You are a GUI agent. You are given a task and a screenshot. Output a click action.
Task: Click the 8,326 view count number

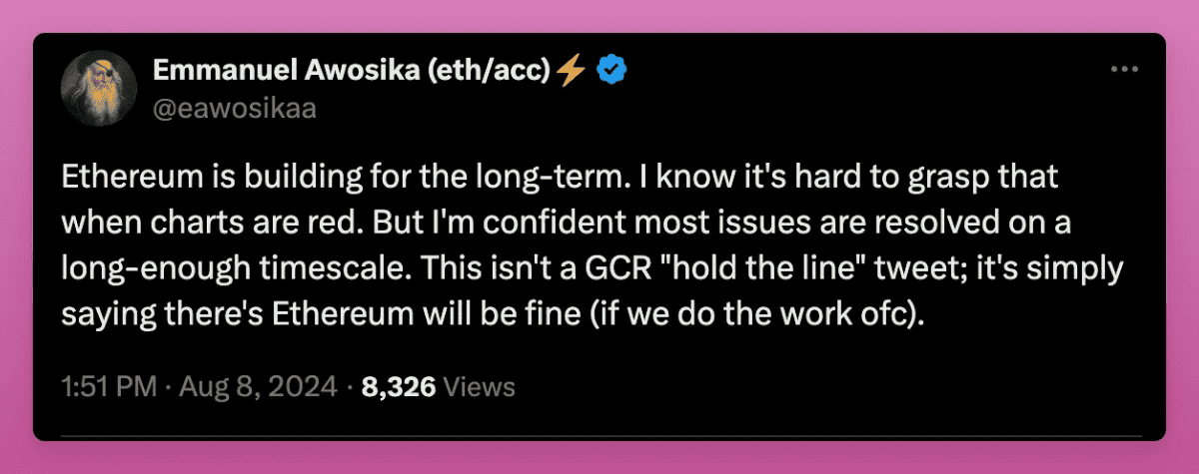click(x=398, y=386)
